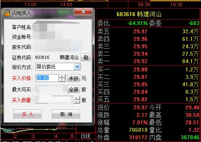This screenshot has width=201, height=142.
Task: Click the 内盘 value 387846
Action: tap(190, 137)
